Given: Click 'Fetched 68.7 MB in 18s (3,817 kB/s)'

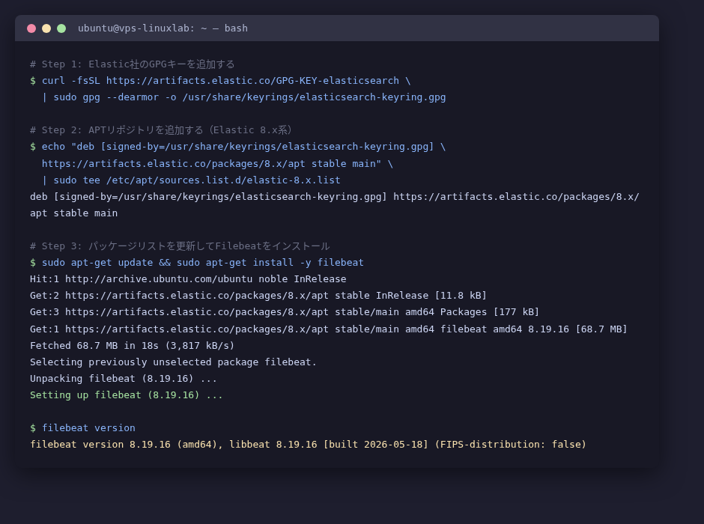Looking at the screenshot, I should click(132, 346).
